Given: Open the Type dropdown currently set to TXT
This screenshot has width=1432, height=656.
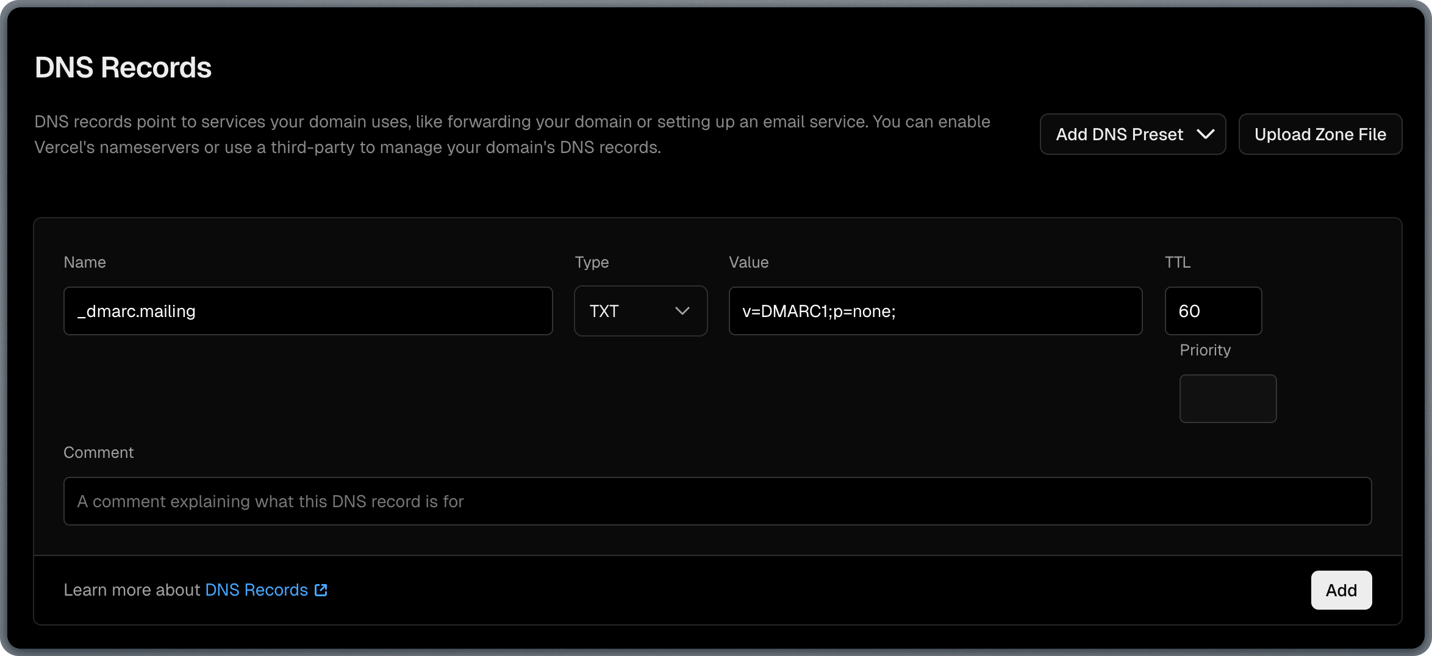Looking at the screenshot, I should tap(640, 311).
